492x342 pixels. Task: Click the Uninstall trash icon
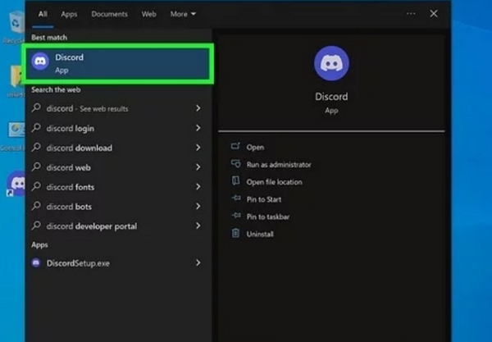pyautogui.click(x=236, y=234)
